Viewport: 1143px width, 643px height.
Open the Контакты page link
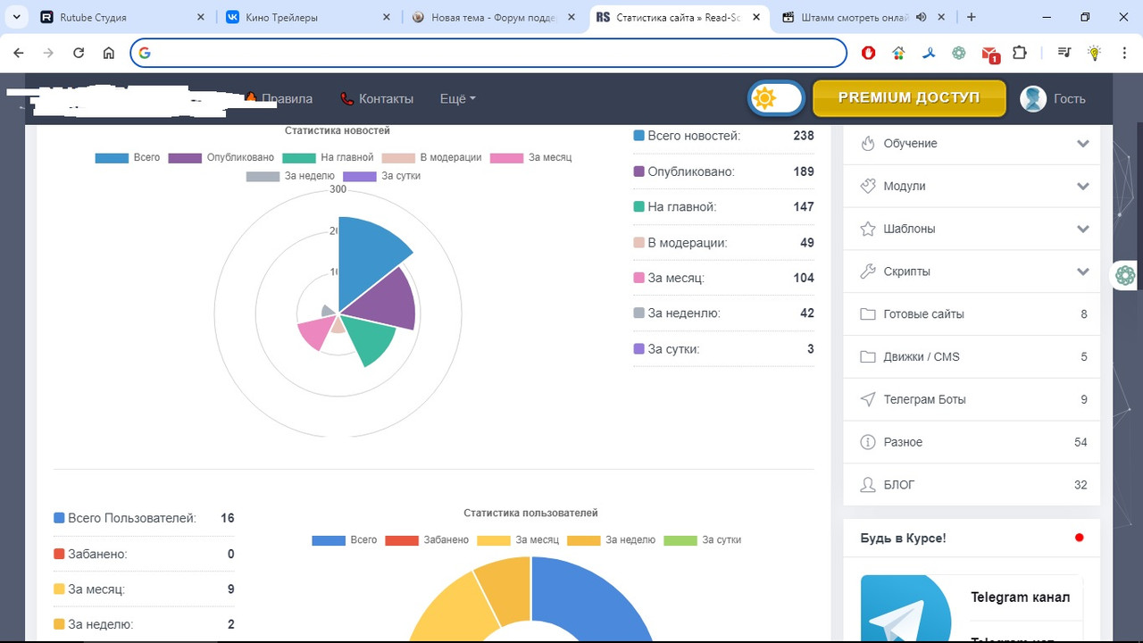(377, 99)
